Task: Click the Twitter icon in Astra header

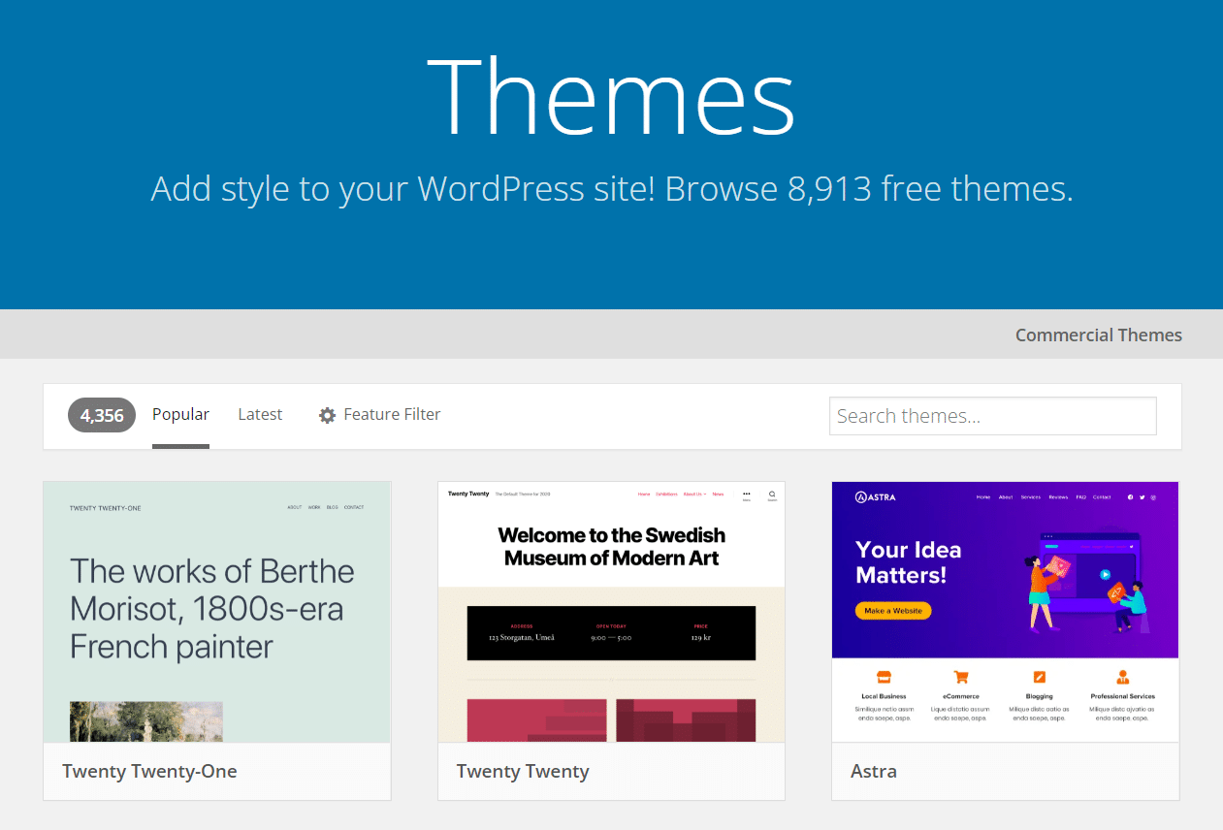Action: tap(1143, 496)
